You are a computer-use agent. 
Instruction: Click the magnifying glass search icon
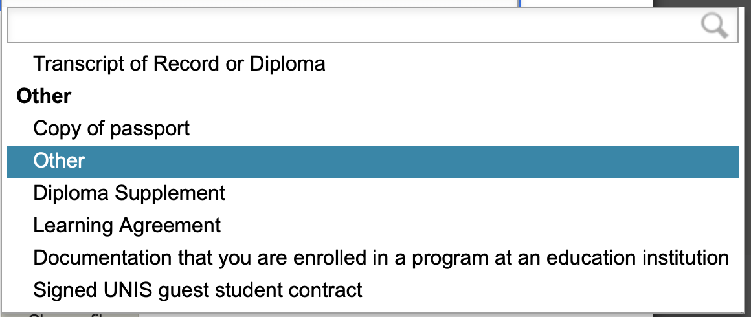tap(715, 26)
